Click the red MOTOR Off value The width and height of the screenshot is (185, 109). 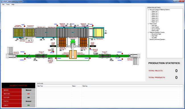click(28, 94)
